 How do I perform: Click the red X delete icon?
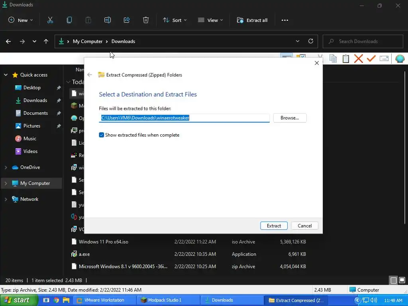pyautogui.click(x=359, y=59)
